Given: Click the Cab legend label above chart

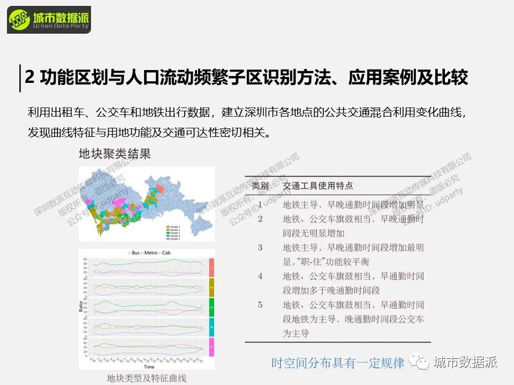Looking at the screenshot, I should click(164, 253).
